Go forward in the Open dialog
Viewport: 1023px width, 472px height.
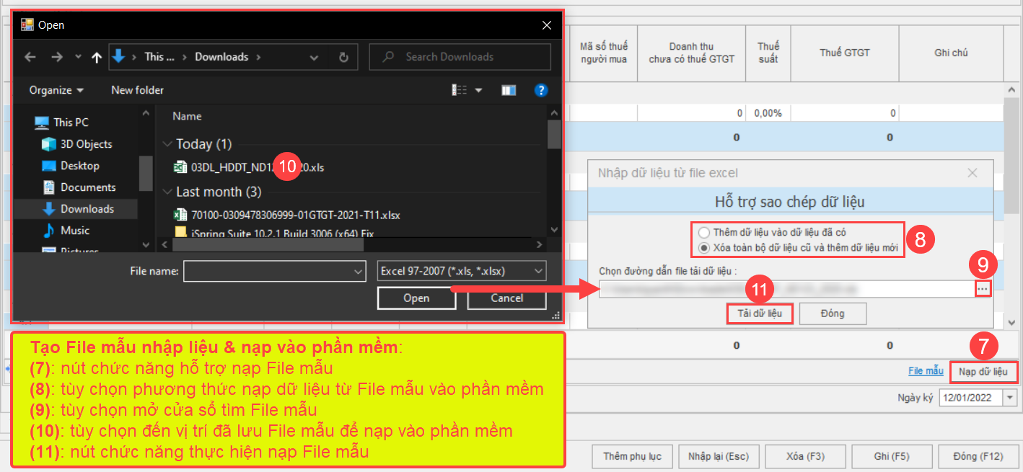tap(57, 57)
